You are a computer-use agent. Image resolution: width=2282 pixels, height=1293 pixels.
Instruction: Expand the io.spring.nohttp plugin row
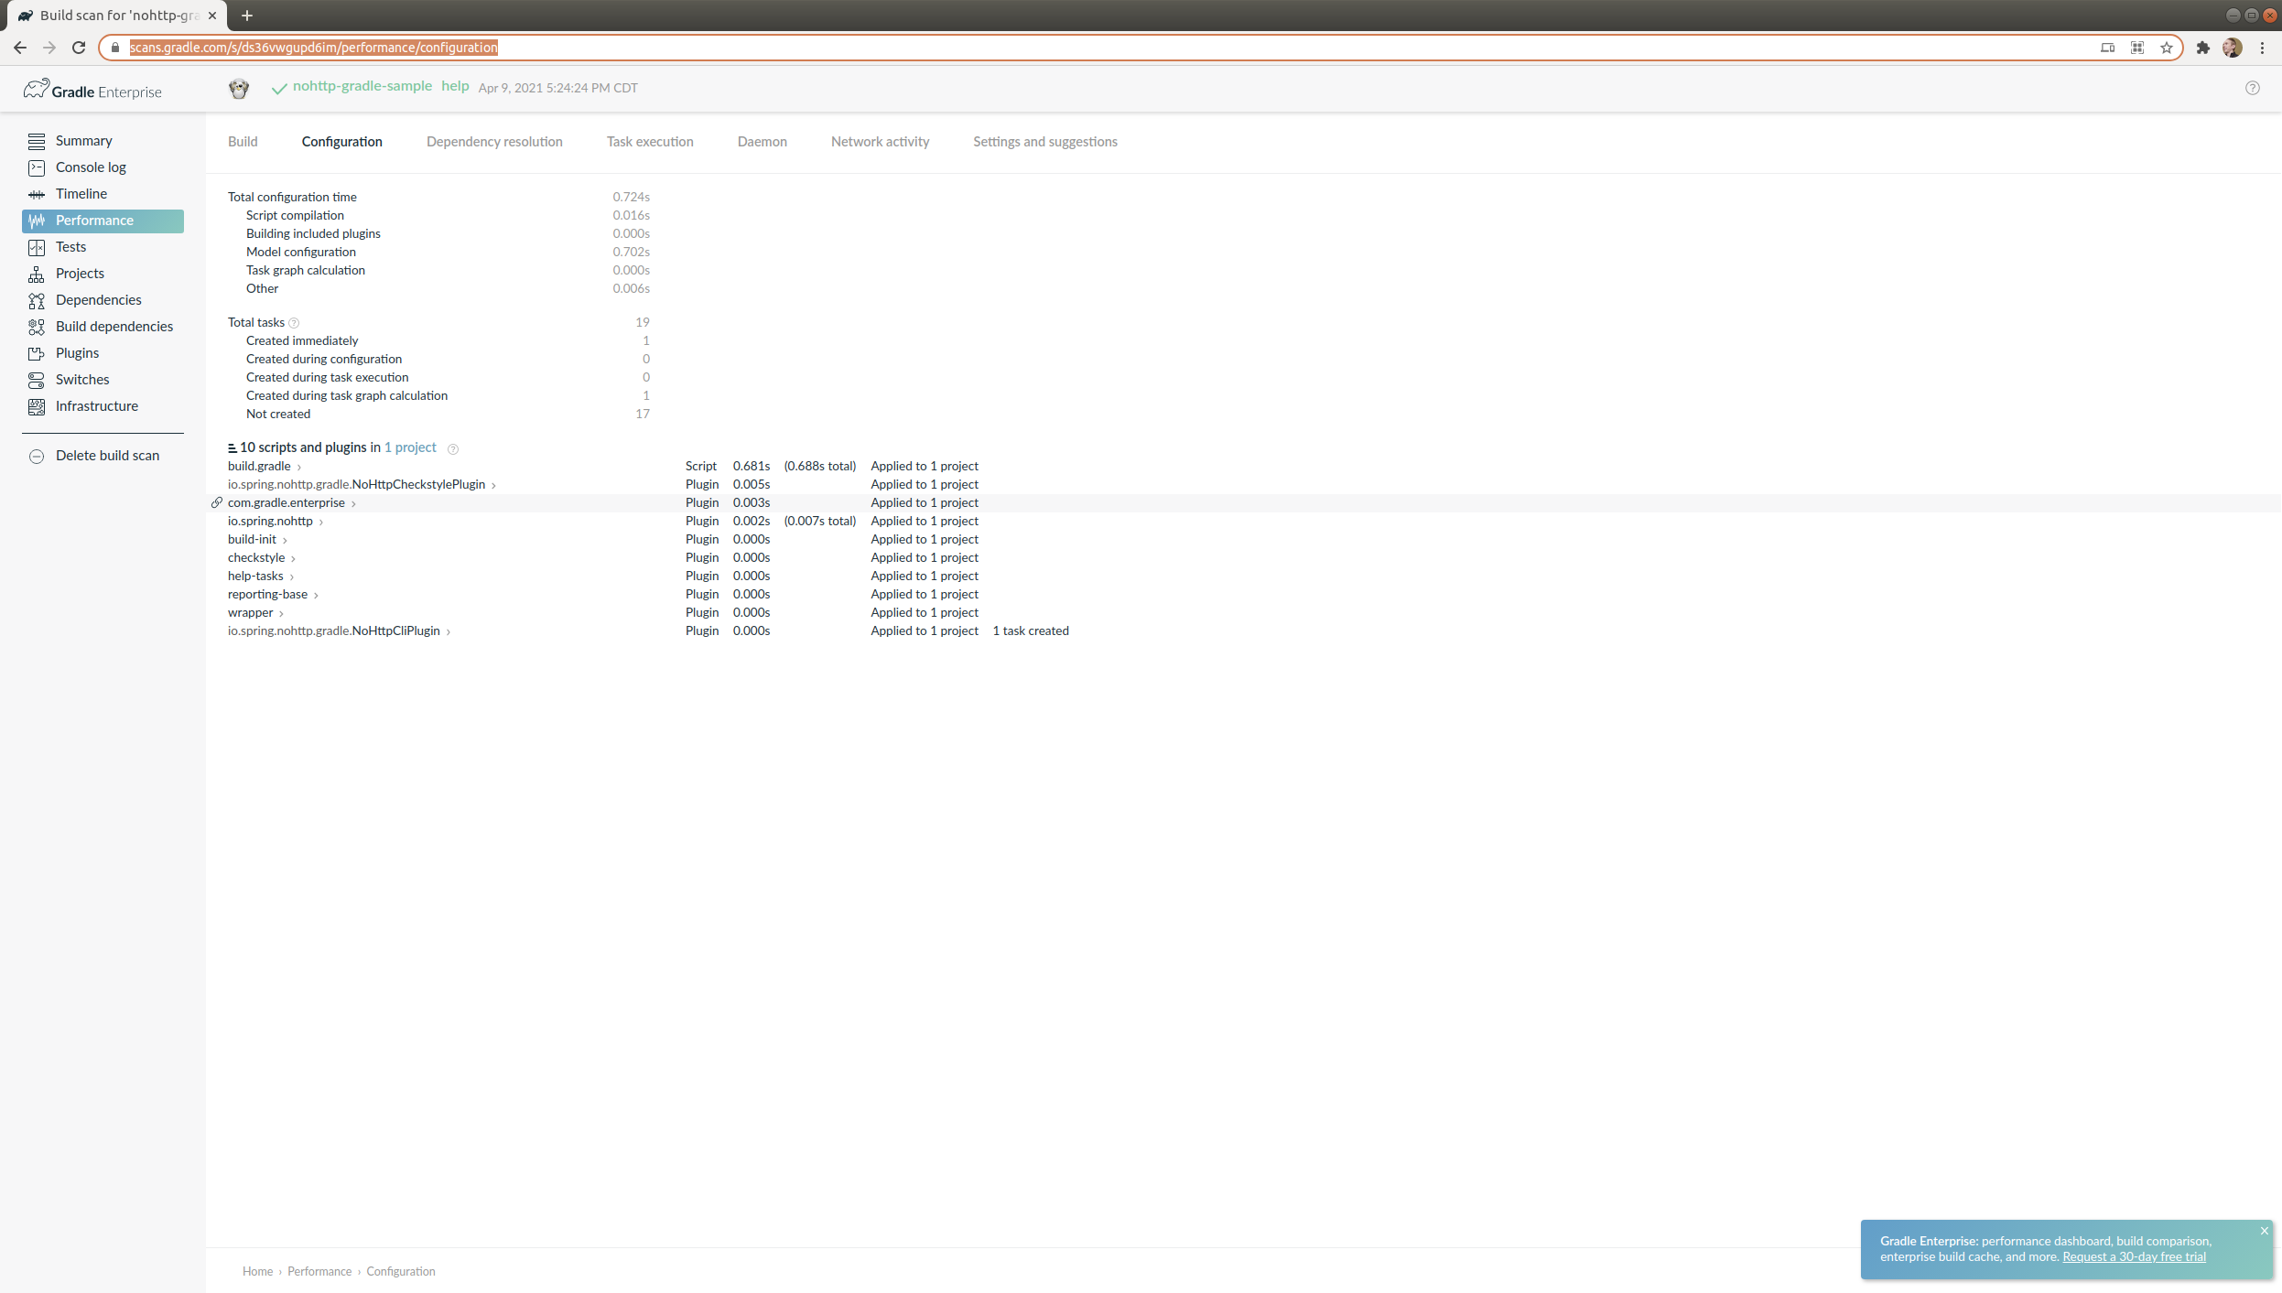pyautogui.click(x=320, y=522)
